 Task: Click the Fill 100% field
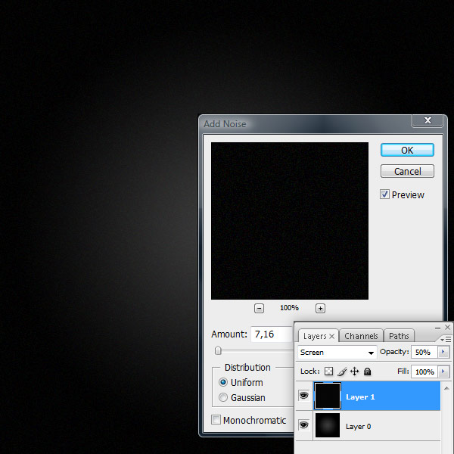424,372
